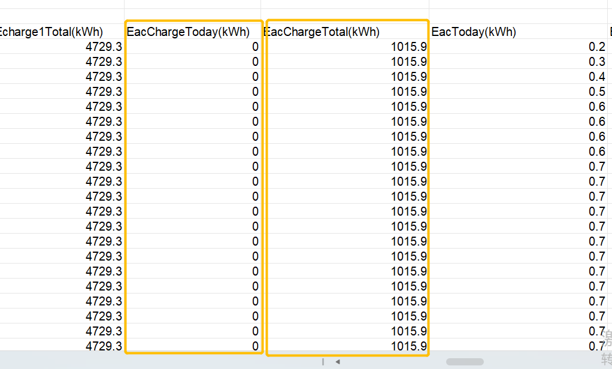The width and height of the screenshot is (612, 369).
Task: Select first 4729.3 cell under Echarge1Total
Action: [x=62, y=47]
